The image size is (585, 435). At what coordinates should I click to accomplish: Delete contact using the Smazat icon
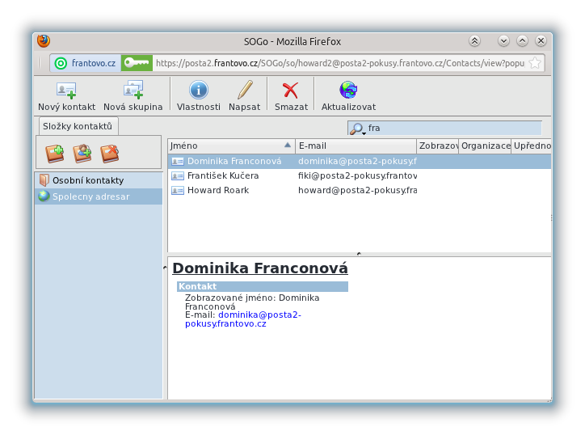point(291,91)
